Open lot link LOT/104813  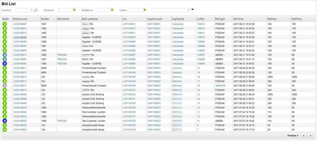[x=129, y=24]
